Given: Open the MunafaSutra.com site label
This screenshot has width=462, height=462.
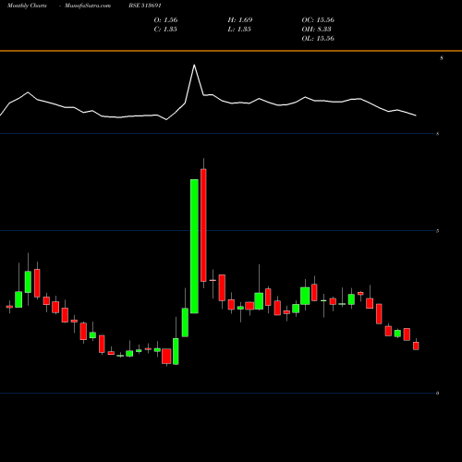Looking at the screenshot, I should pos(88,6).
